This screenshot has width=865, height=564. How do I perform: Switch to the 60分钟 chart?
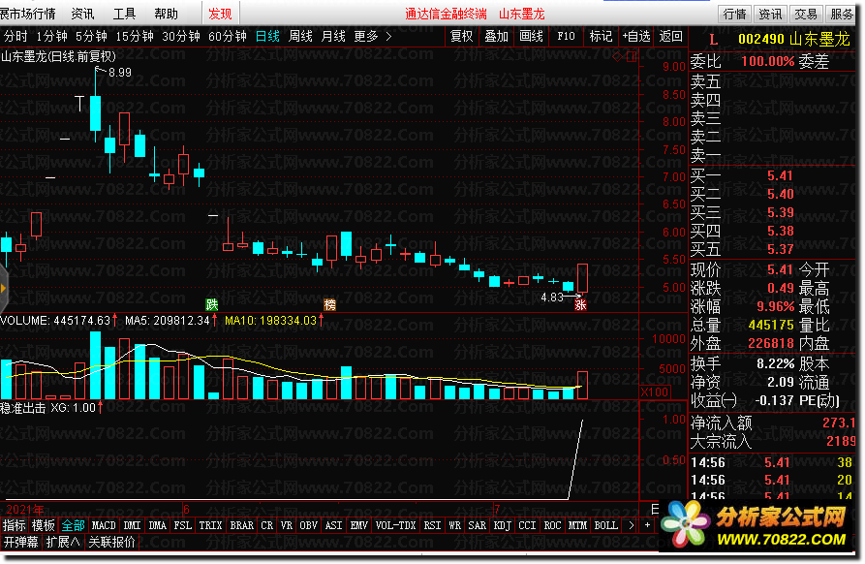point(228,37)
